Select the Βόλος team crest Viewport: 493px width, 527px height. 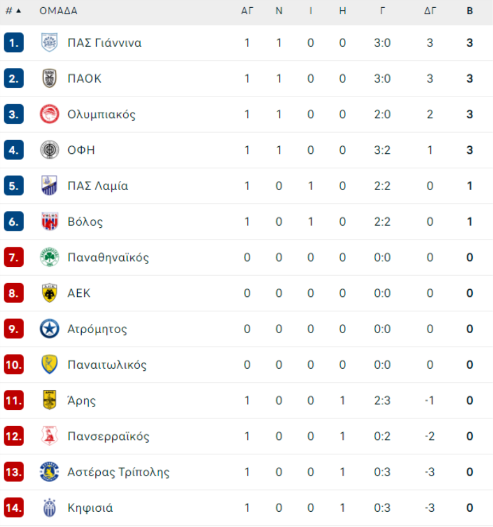[x=49, y=221]
